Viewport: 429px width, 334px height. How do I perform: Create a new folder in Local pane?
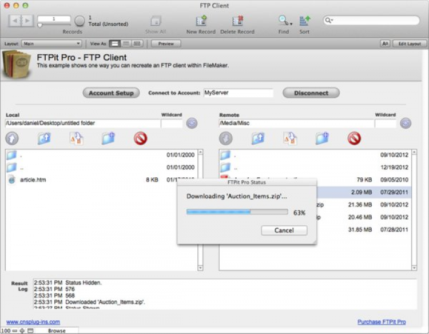[108, 138]
